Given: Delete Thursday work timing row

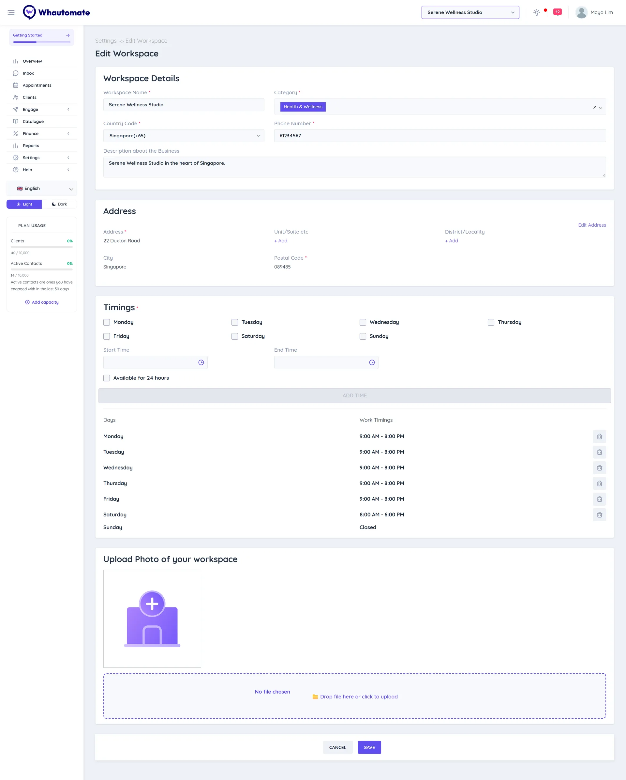Looking at the screenshot, I should click(599, 483).
